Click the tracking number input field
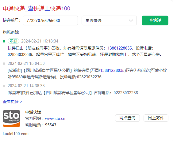This screenshot has width=173, height=141. click(x=50, y=20)
